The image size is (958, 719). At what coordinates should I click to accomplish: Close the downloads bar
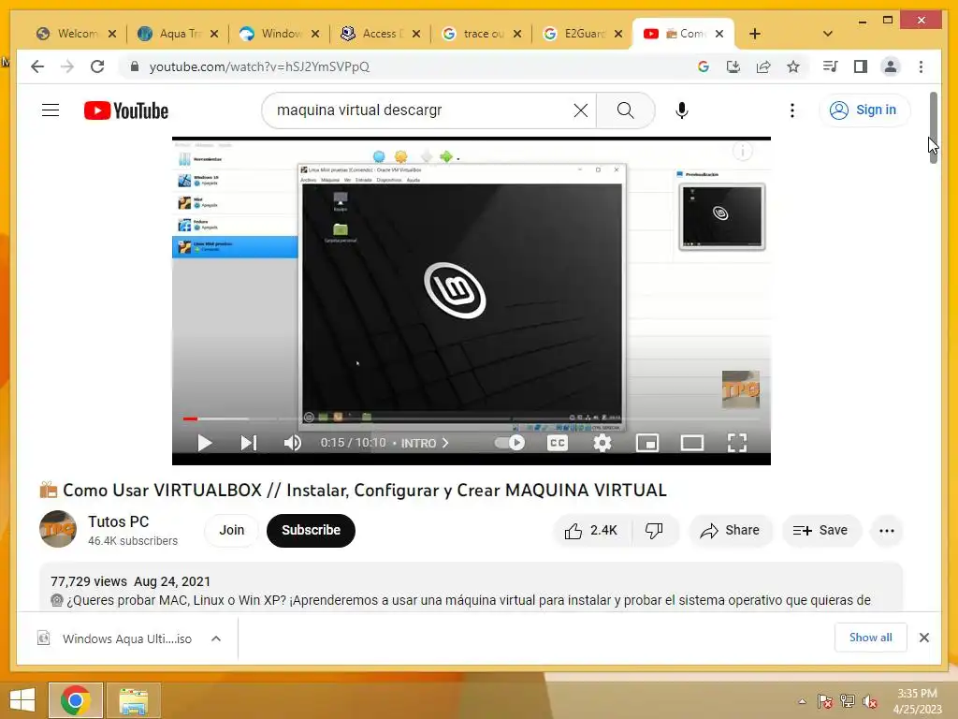(923, 638)
